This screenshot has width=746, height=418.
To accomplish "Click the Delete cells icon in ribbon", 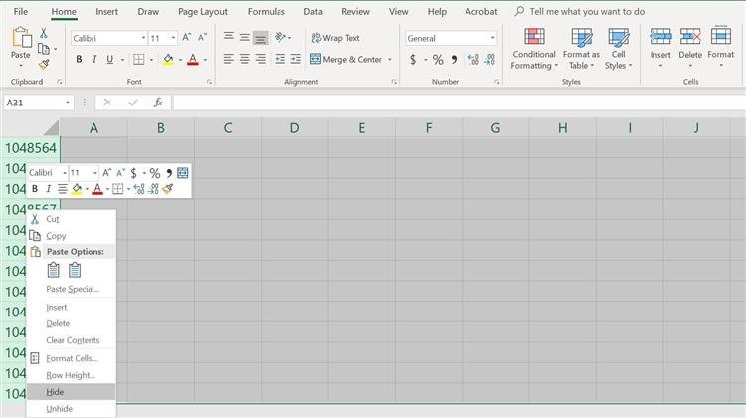I will pyautogui.click(x=690, y=37).
